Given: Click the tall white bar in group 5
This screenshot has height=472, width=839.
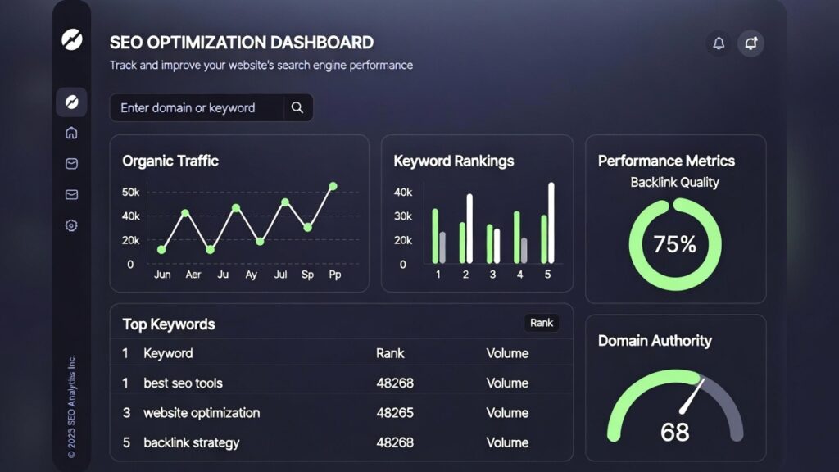Looking at the screenshot, I should point(551,223).
